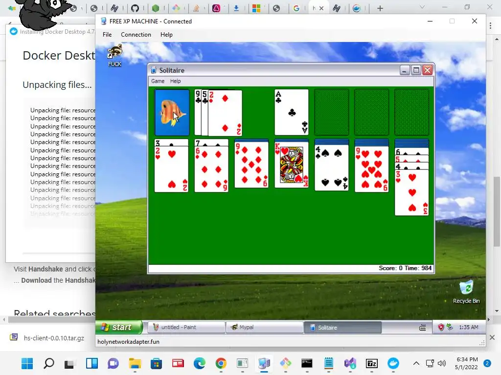
Task: Select the 3 of hearts in last column
Action: tap(411, 192)
